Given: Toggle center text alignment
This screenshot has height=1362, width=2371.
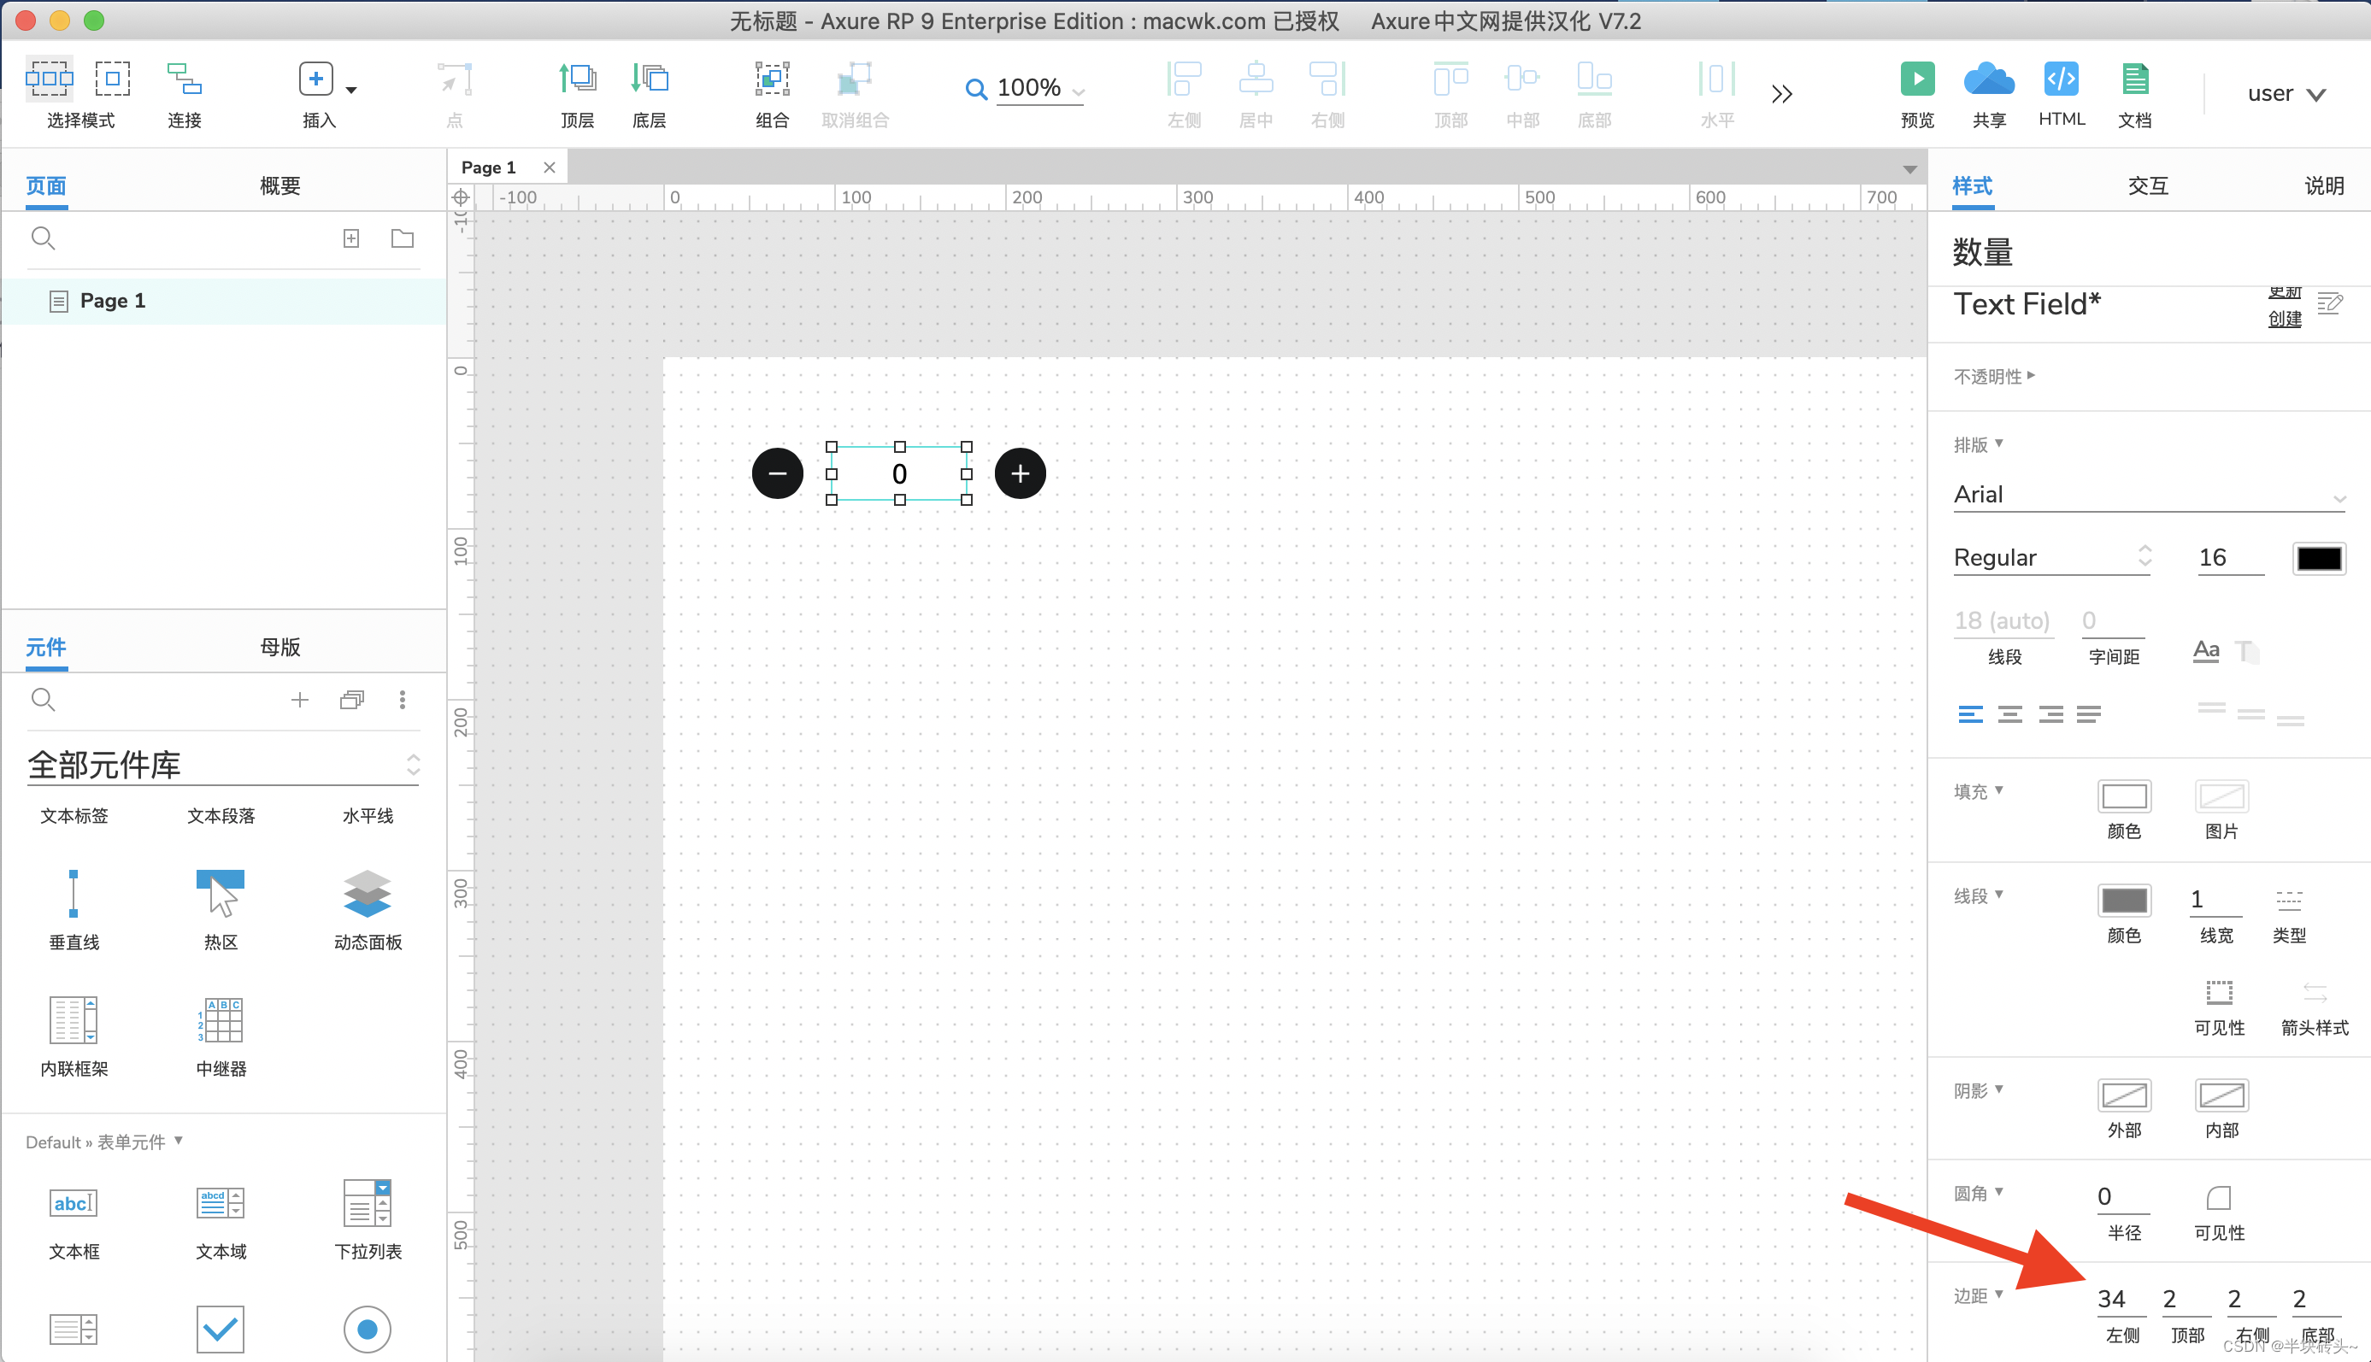Looking at the screenshot, I should point(2009,714).
